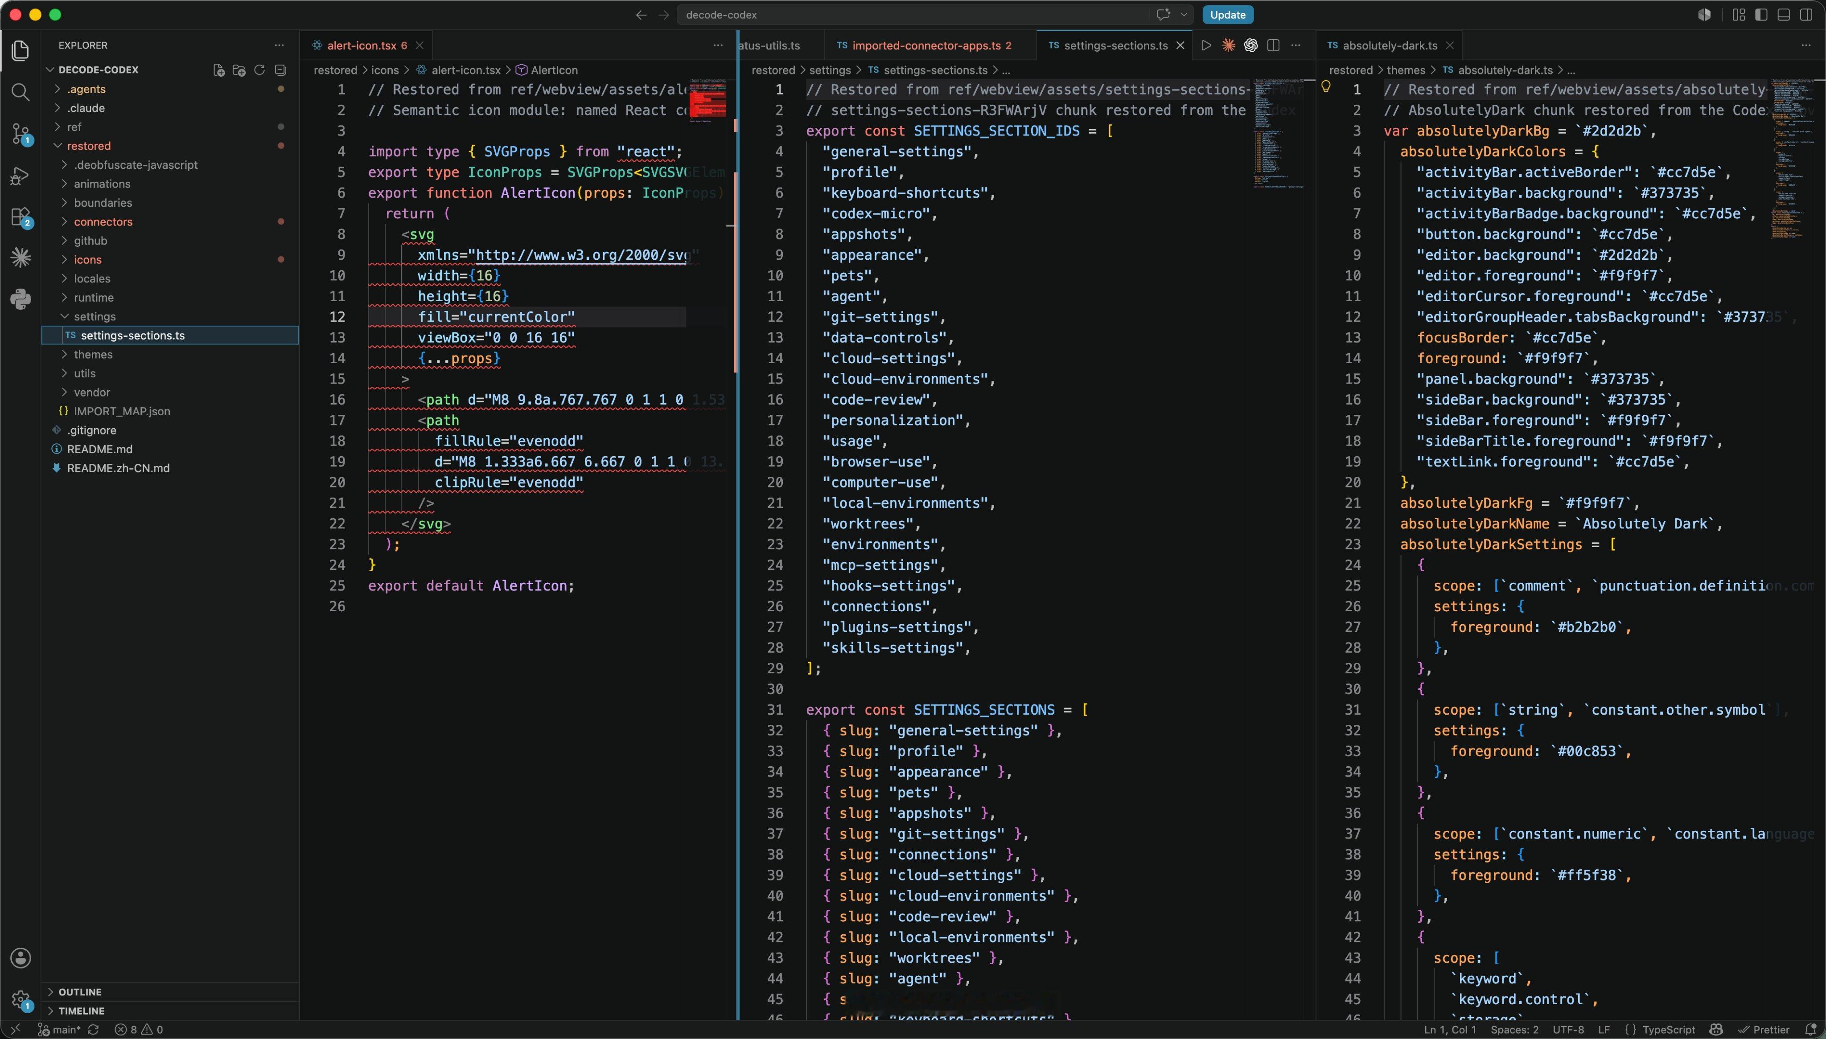Collapse the restored folder
The height and width of the screenshot is (1039, 1826).
(170, 146)
